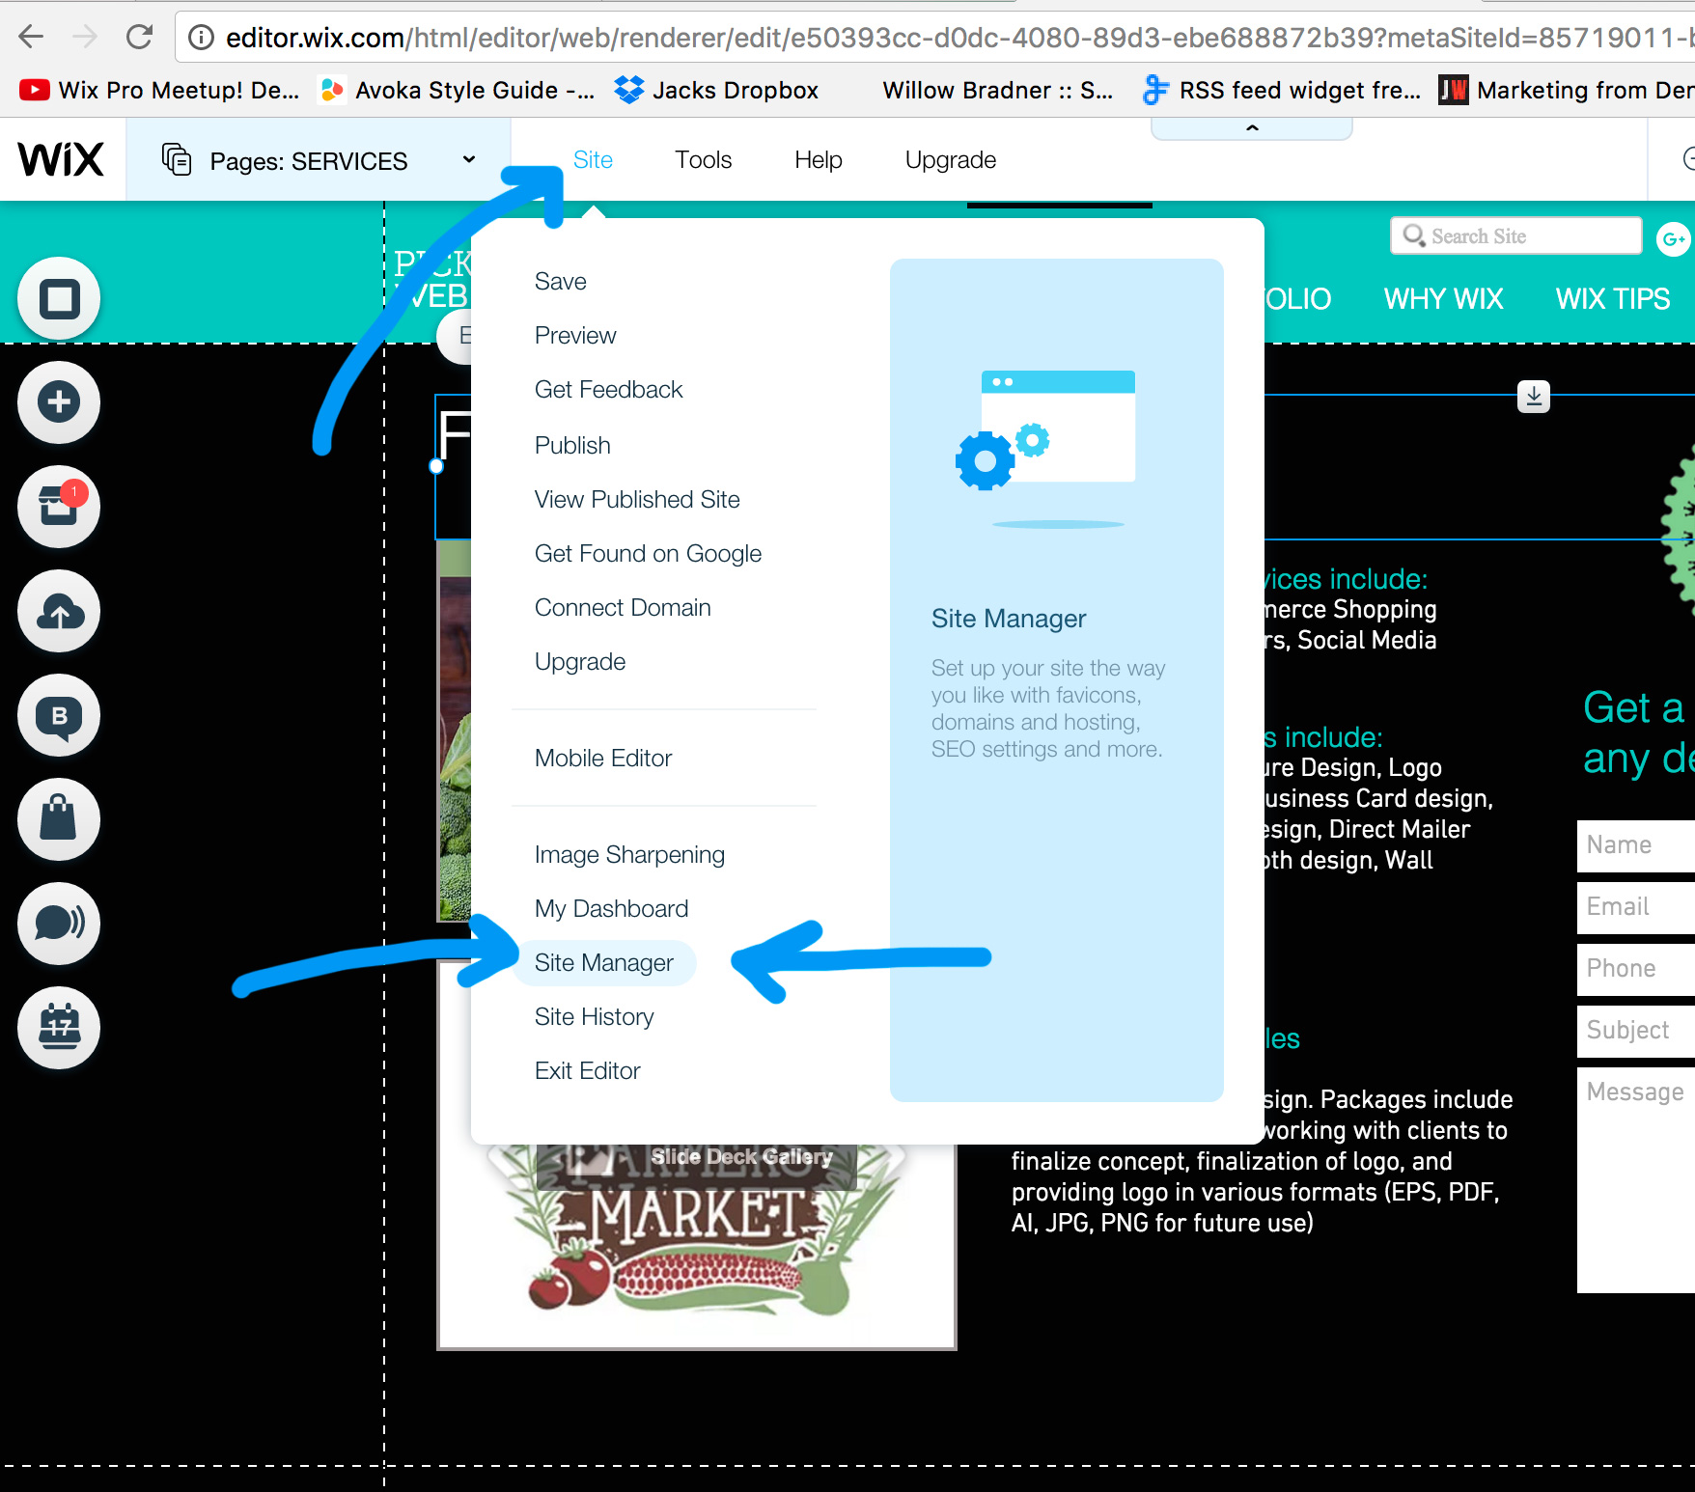Select Image Sharpening menu item

pos(629,855)
